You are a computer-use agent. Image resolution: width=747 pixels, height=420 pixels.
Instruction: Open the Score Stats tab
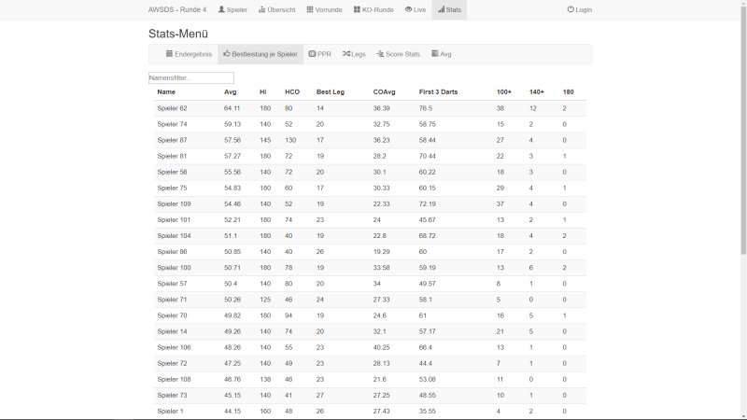pyautogui.click(x=399, y=54)
